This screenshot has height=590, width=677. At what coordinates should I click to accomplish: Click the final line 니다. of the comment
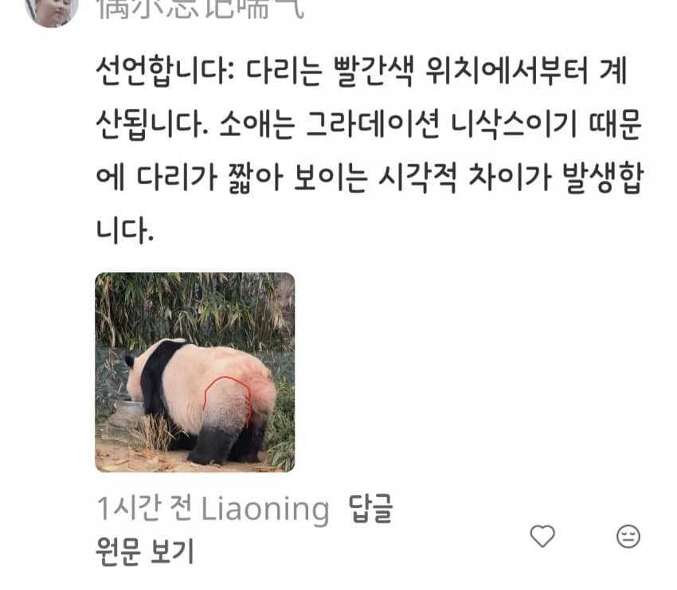(x=124, y=230)
